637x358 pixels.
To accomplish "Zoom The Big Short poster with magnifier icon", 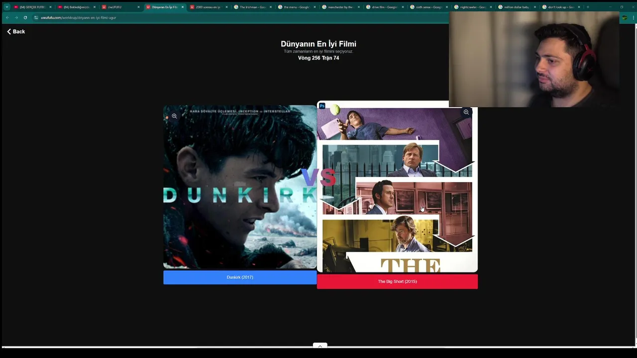I will click(x=466, y=112).
